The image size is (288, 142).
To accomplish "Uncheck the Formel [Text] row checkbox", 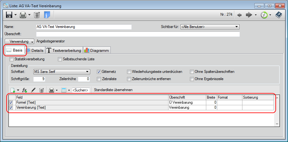I will pyautogui.click(x=11, y=102).
